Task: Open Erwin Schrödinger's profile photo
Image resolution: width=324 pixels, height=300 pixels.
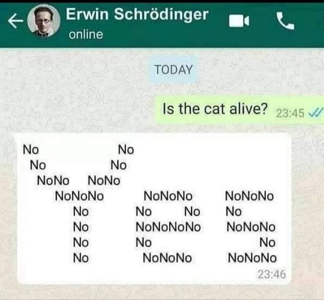Action: click(44, 21)
